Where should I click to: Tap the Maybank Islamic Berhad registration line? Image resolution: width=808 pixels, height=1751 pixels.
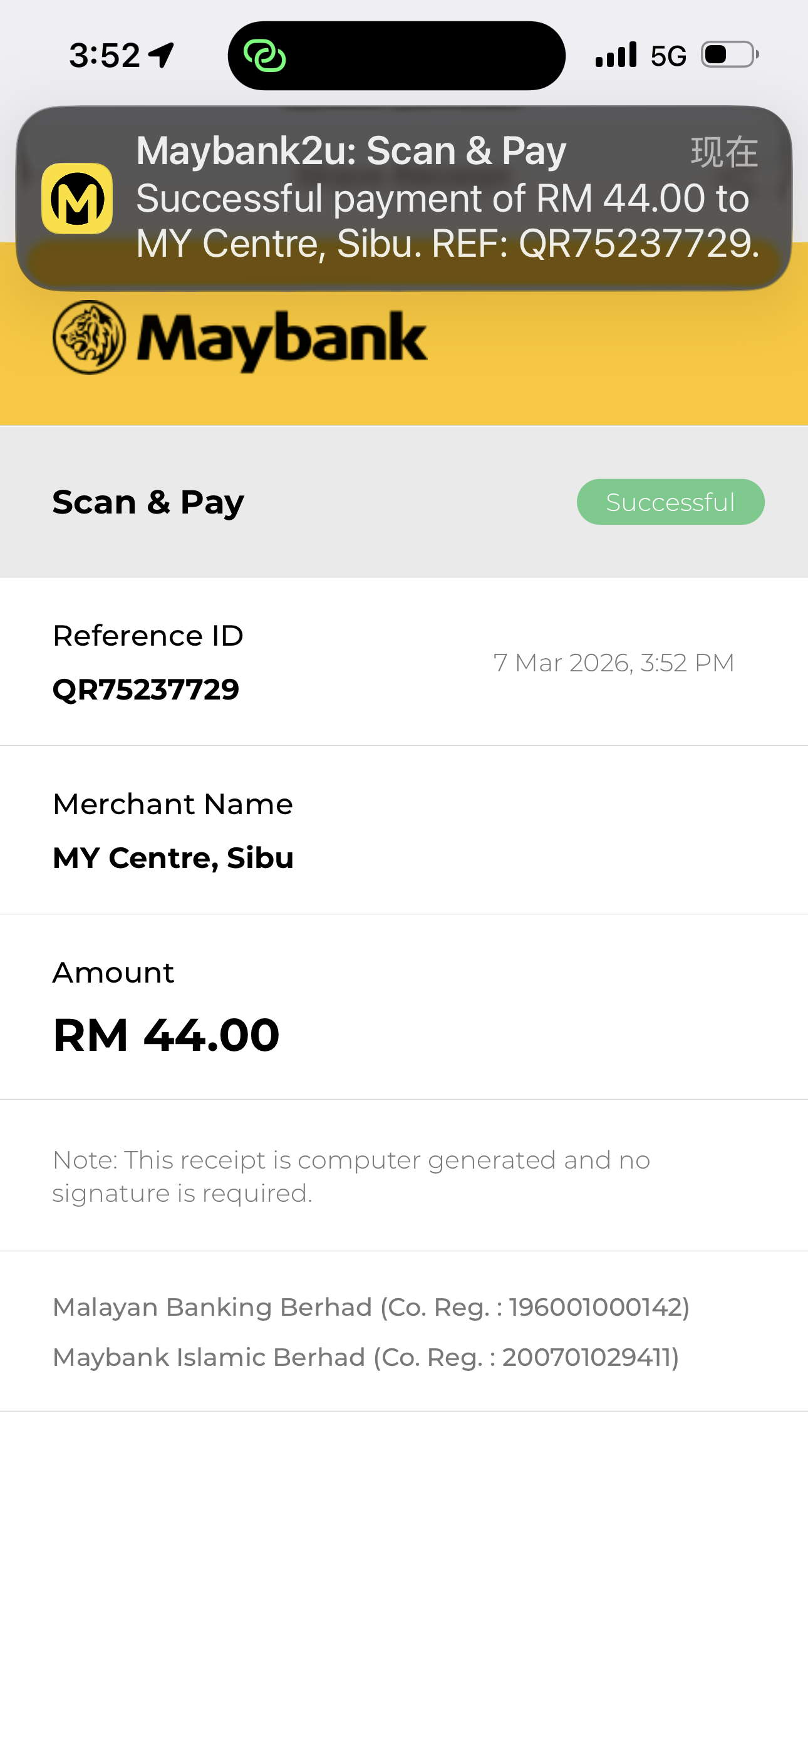tap(366, 1358)
